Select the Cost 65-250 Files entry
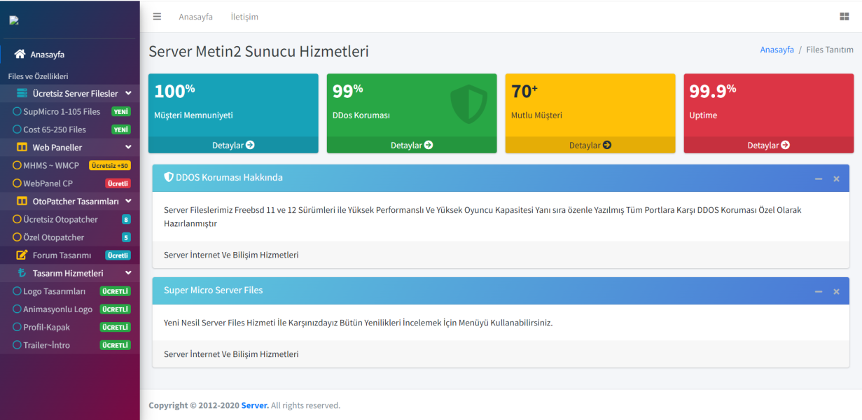Image resolution: width=862 pixels, height=420 pixels. click(x=55, y=129)
